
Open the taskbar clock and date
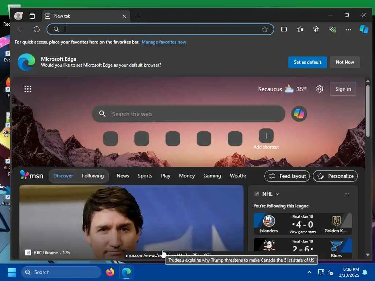point(349,272)
